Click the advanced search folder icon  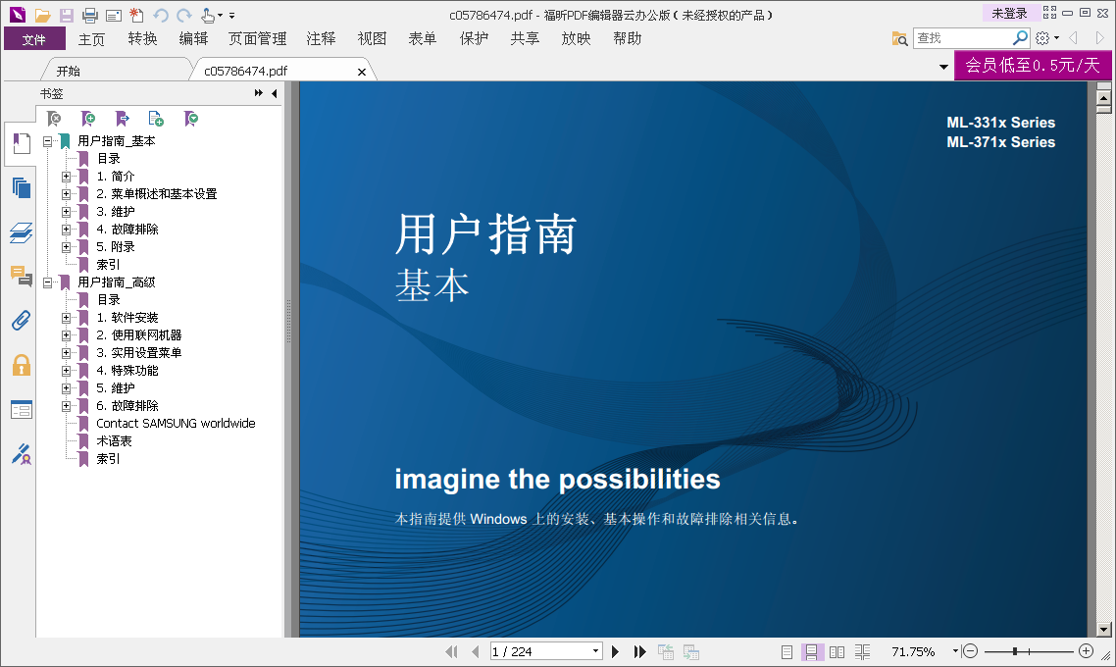[899, 38]
